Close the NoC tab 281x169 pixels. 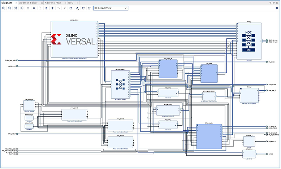point(78,3)
